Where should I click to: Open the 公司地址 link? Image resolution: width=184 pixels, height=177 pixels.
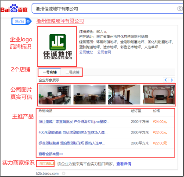(x=86, y=52)
